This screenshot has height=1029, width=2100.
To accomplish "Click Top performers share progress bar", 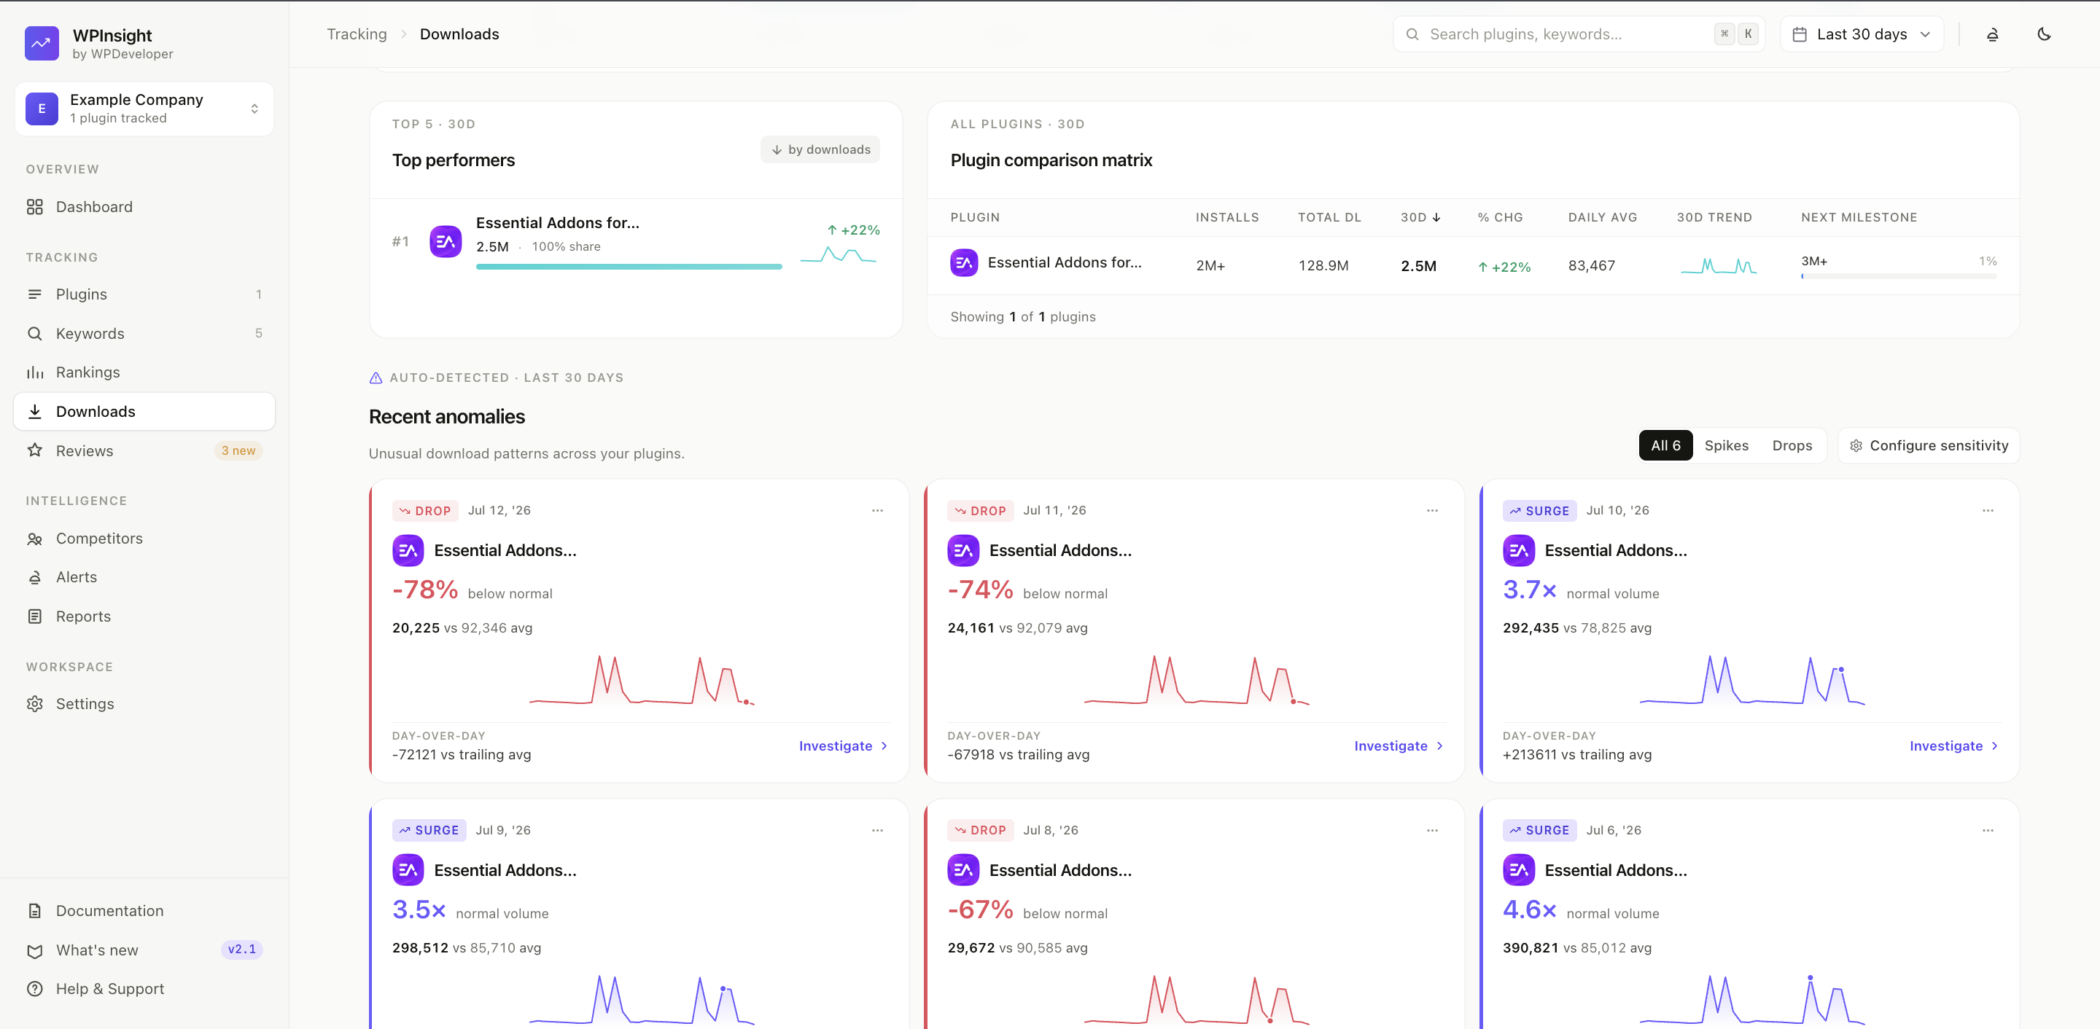I will click(x=629, y=267).
